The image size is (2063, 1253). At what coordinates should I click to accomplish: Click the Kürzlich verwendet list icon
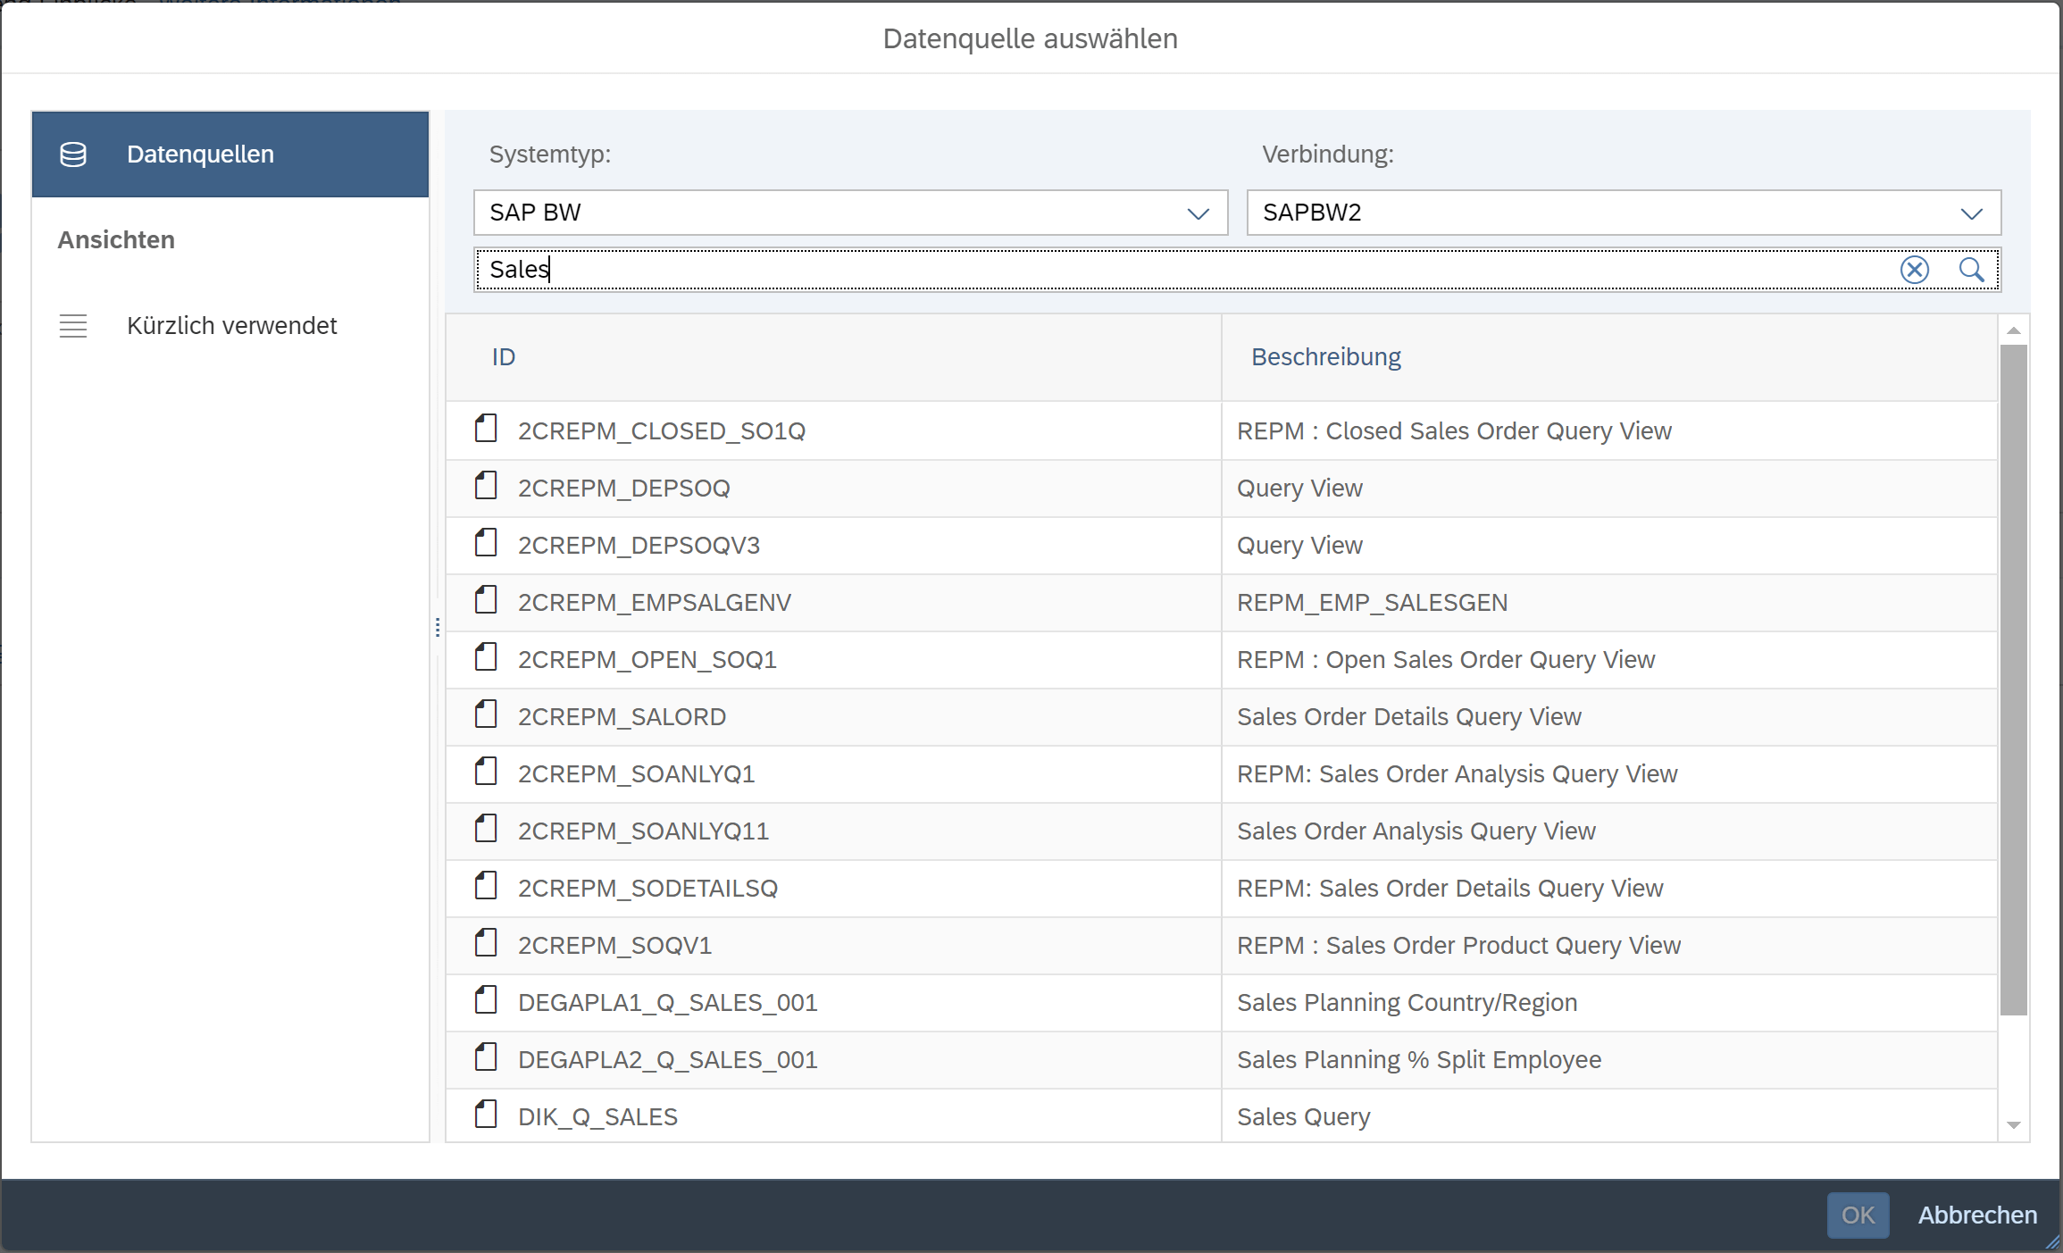coord(73,326)
